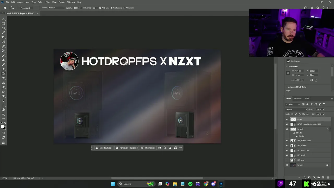
Task: Lock all icon in Lock row
Action: (x=307, y=114)
